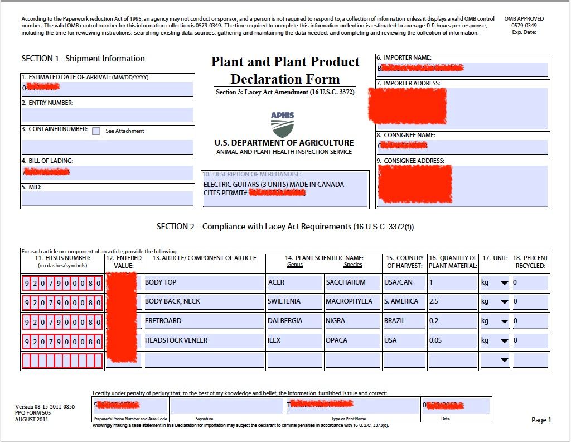Select the Estimated Date of Arrival field
This screenshot has width=571, height=442.
[108, 89]
